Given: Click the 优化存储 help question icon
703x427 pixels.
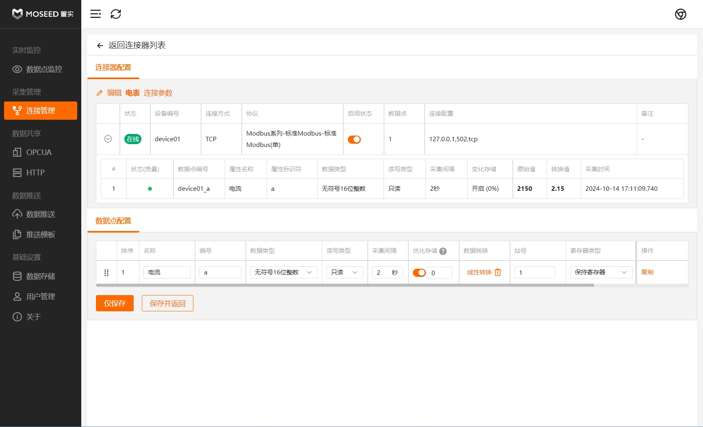Looking at the screenshot, I should click(443, 251).
